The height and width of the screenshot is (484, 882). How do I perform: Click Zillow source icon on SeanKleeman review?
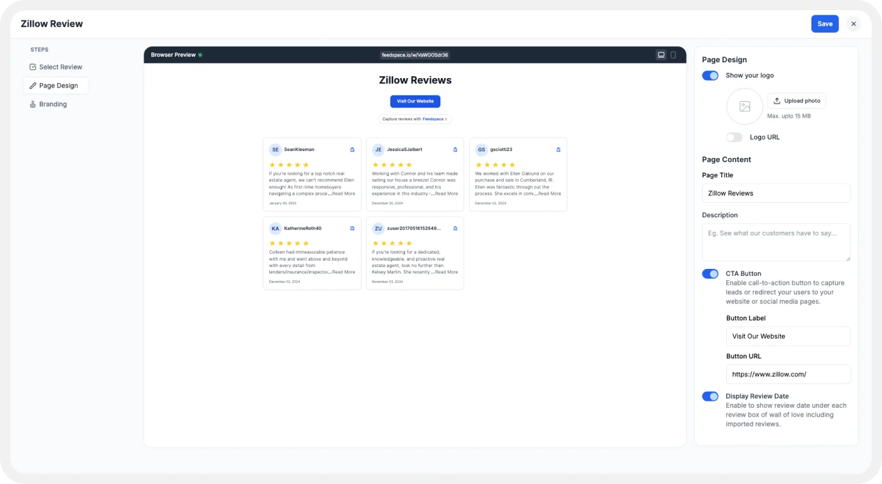click(352, 150)
